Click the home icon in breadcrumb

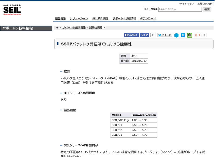(57, 27)
